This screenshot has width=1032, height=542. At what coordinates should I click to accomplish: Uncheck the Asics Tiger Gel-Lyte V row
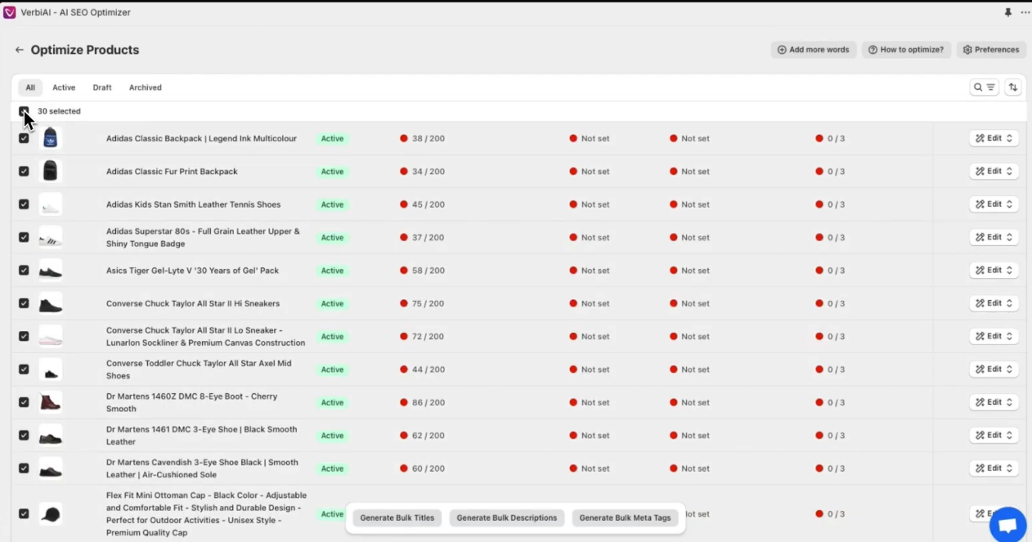(24, 270)
